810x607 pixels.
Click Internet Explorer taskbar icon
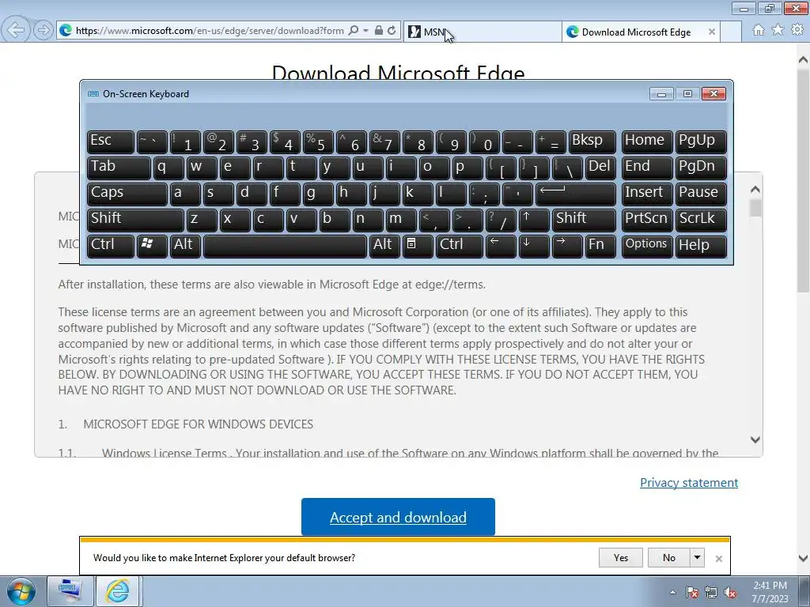tap(118, 591)
